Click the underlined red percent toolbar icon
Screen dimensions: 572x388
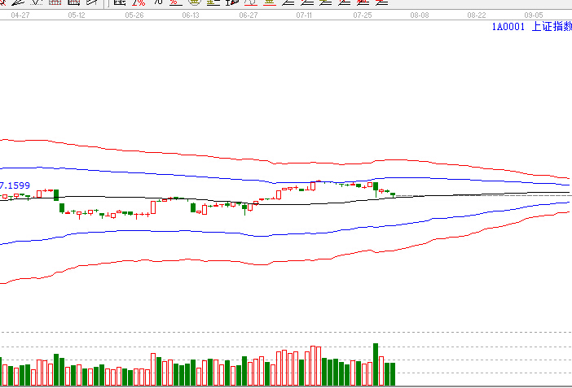coord(175,2)
